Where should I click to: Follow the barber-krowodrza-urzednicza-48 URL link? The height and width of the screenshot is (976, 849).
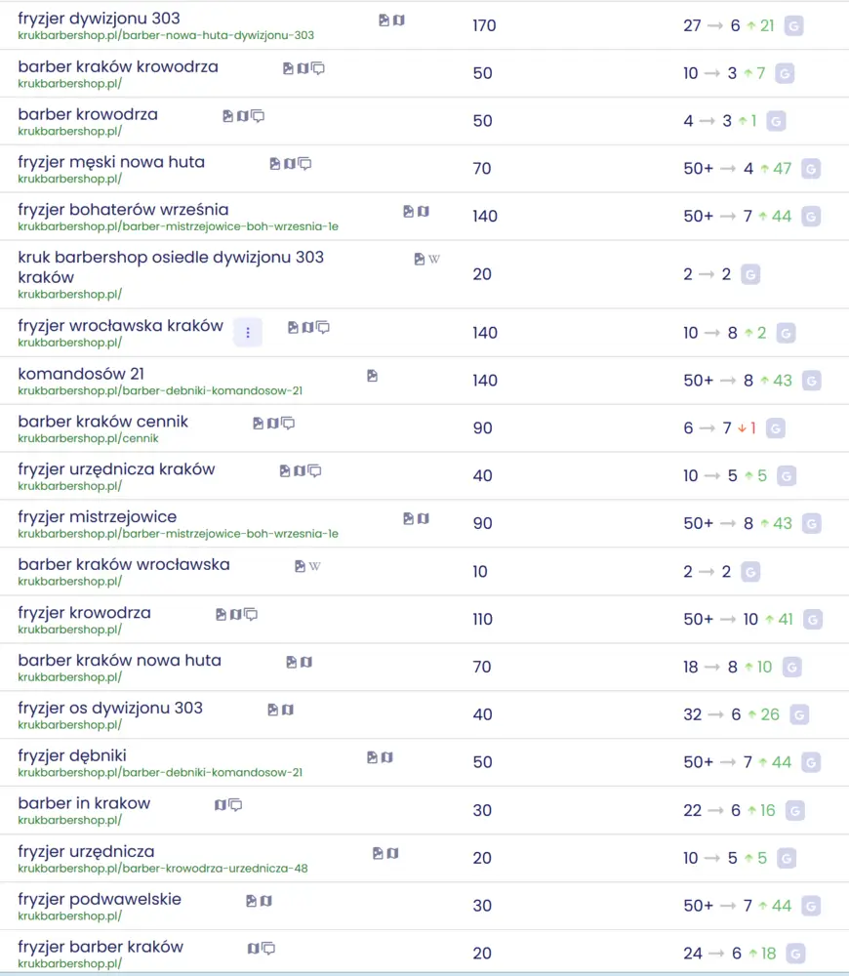[x=163, y=869]
